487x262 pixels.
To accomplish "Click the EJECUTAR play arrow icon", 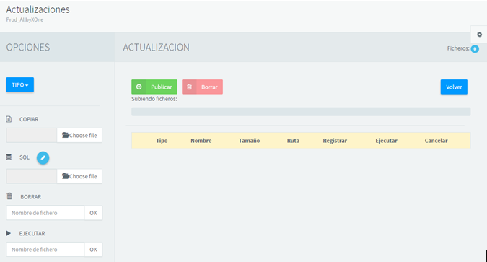I will pos(9,233).
